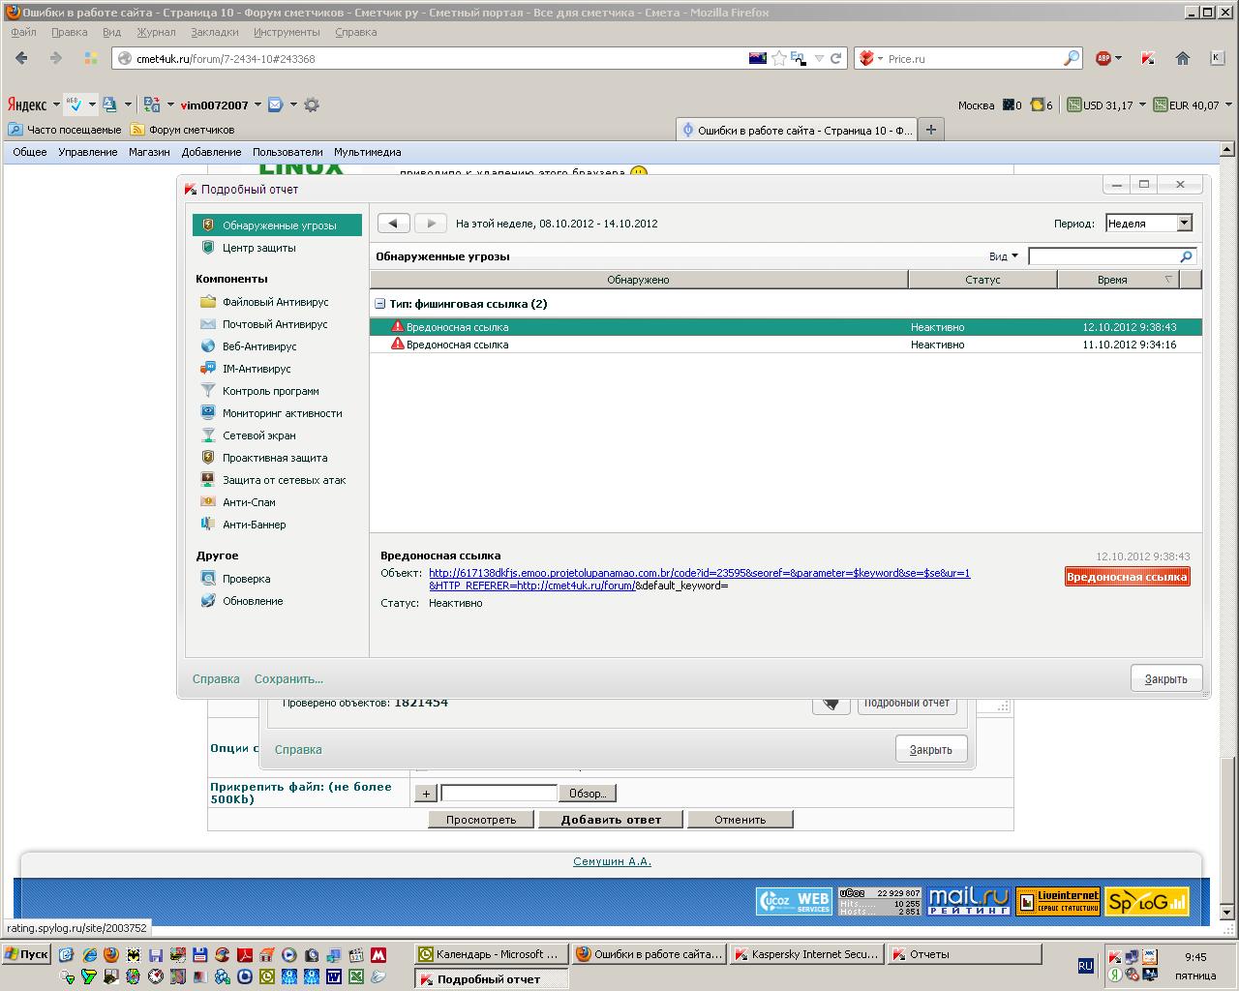Image resolution: width=1239 pixels, height=991 pixels.
Task: Open Вид view dropdown
Action: click(x=1004, y=256)
